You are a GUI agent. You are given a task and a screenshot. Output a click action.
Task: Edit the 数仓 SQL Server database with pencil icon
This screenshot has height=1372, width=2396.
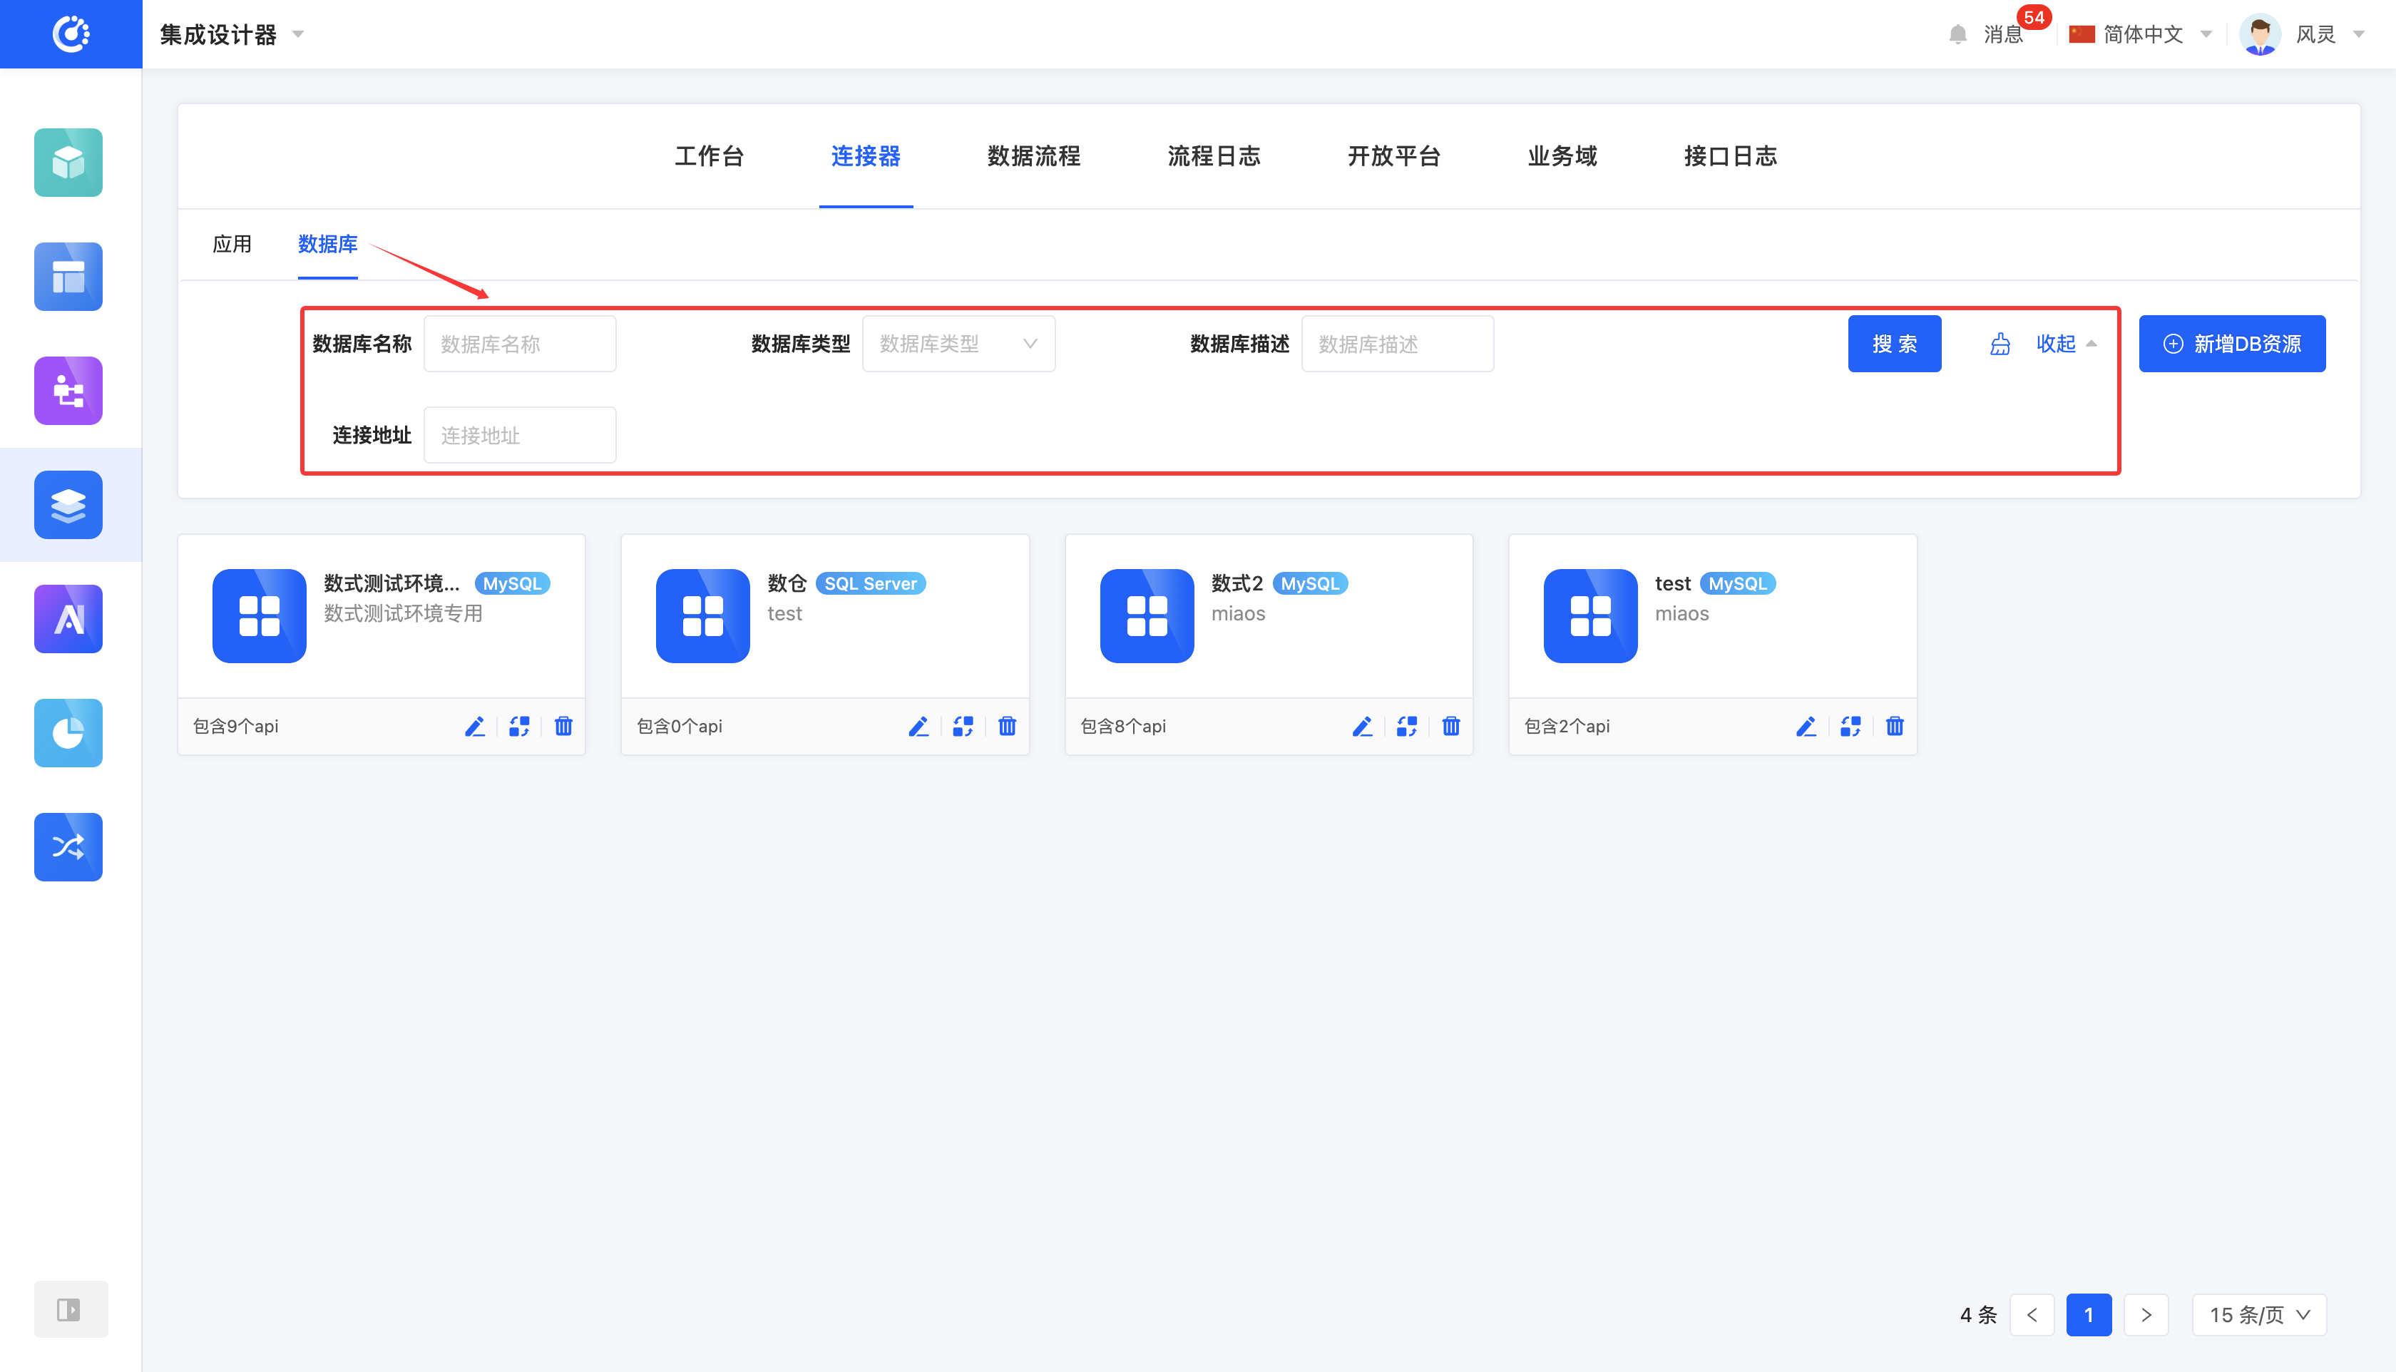click(x=918, y=726)
